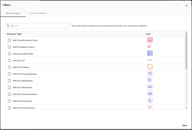Image resolution: width=192 pixels, height=130 pixels.
Task: Click the Close button at bottom
Action: coord(184,125)
